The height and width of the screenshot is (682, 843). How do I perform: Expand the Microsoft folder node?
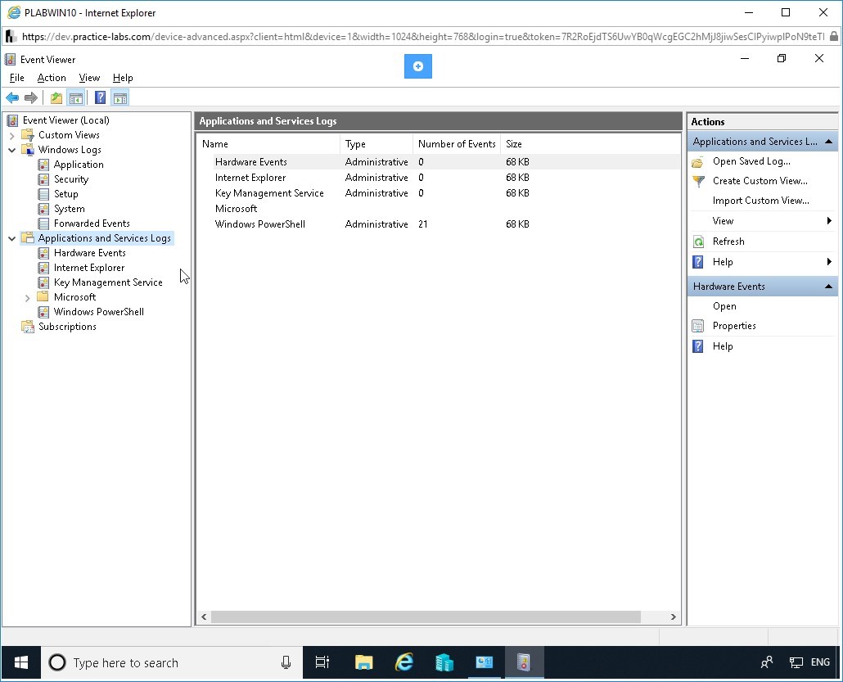coord(28,297)
